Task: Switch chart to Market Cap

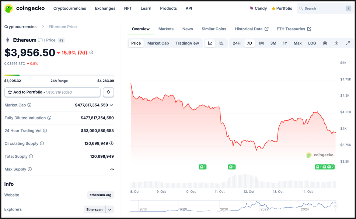Action: pyautogui.click(x=158, y=43)
